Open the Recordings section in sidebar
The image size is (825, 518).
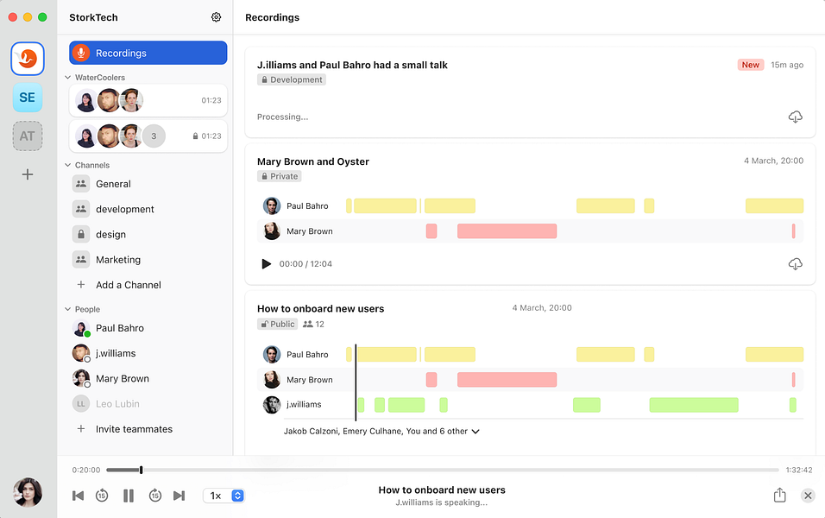(148, 54)
